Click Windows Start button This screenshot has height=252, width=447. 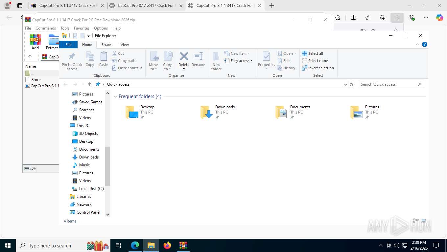pyautogui.click(x=8, y=245)
